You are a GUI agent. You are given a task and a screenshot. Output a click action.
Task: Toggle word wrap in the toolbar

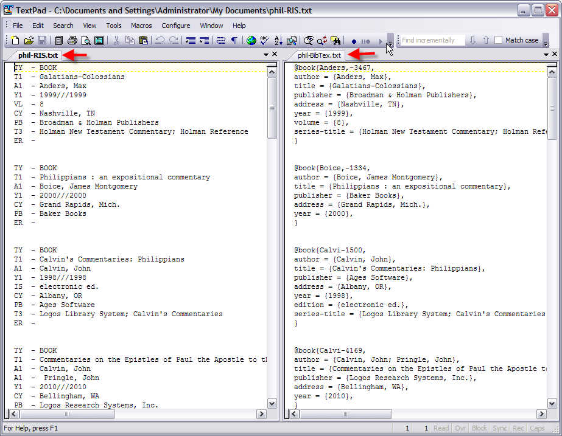[x=221, y=41]
